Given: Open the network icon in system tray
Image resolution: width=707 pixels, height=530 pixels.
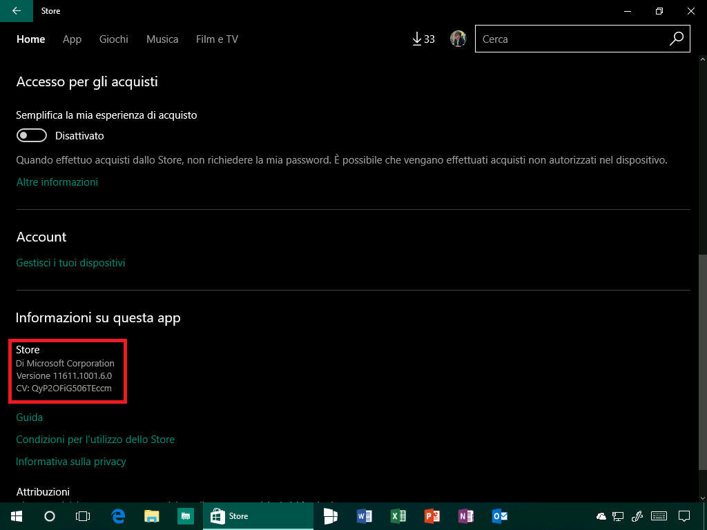Looking at the screenshot, I should (618, 516).
